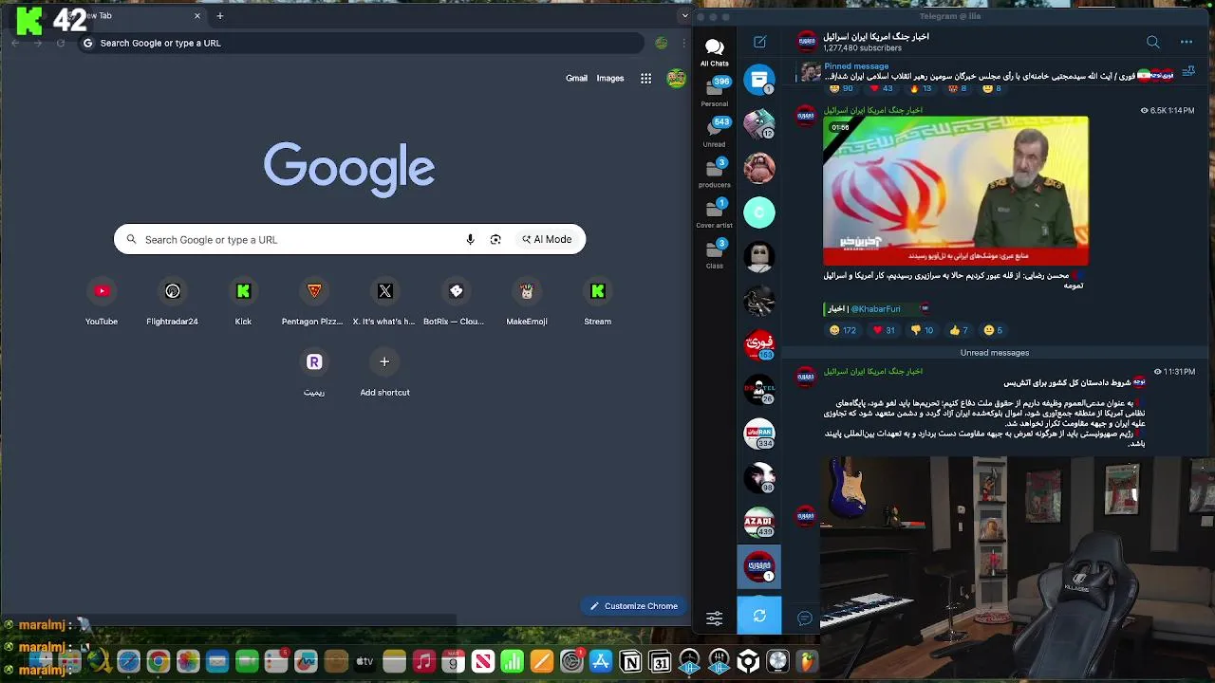This screenshot has height=683, width=1215.
Task: Focus Chrome address bar
Action: [361, 43]
